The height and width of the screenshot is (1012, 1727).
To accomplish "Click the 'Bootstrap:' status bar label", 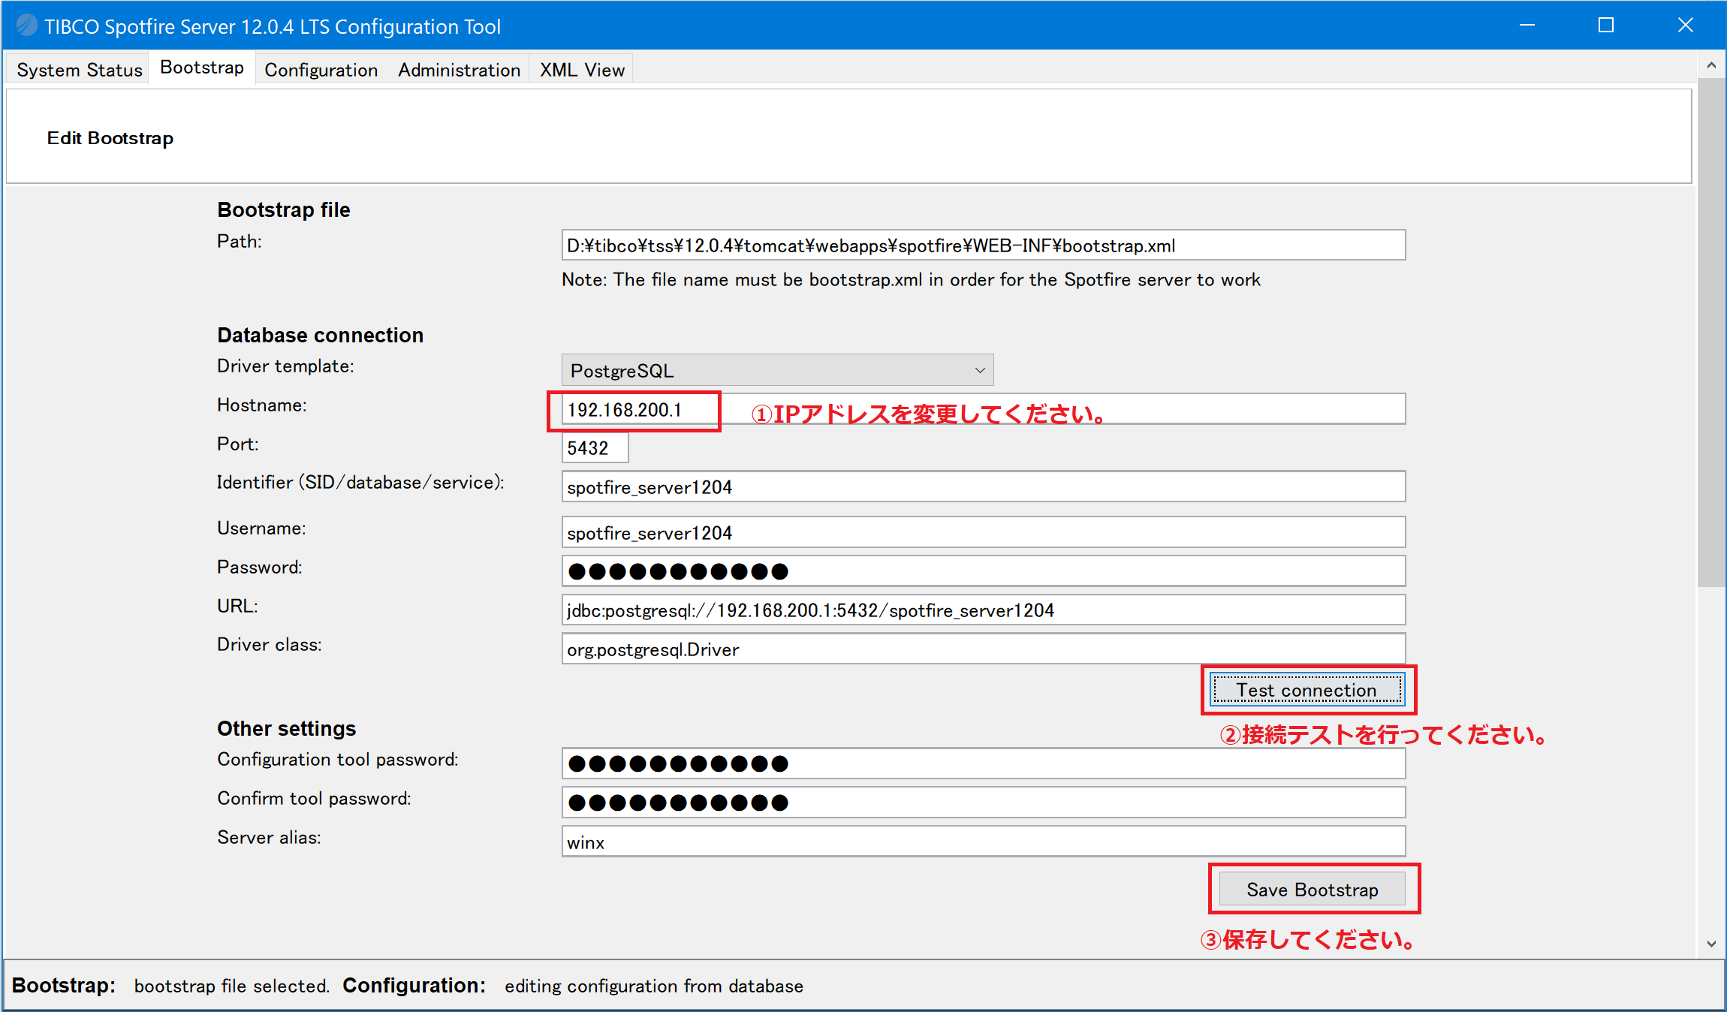I will pyautogui.click(x=64, y=986).
